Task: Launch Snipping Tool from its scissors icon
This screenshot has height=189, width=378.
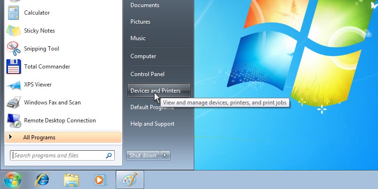Action: pos(13,49)
